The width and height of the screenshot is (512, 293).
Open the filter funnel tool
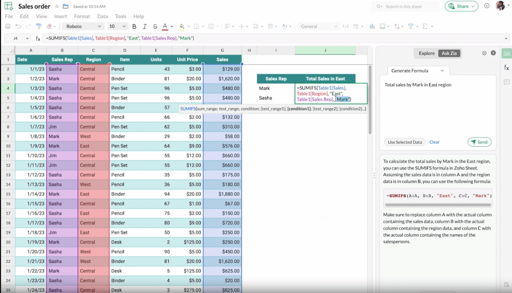[x=411, y=26]
